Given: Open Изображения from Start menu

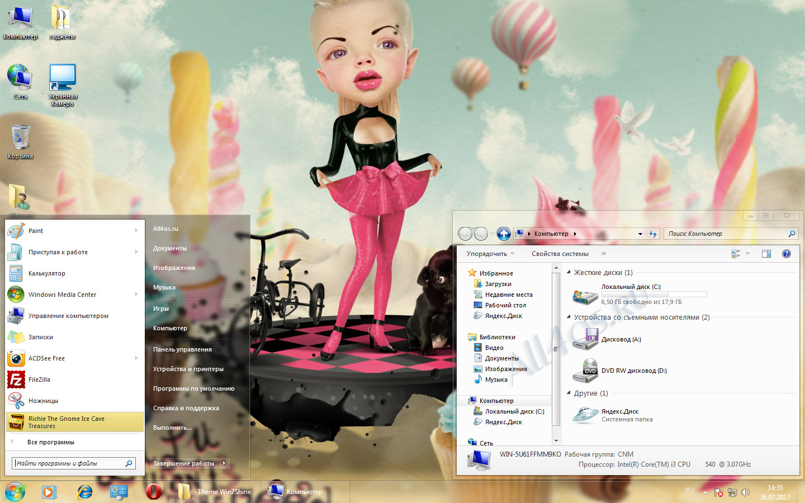Looking at the screenshot, I should (x=174, y=268).
